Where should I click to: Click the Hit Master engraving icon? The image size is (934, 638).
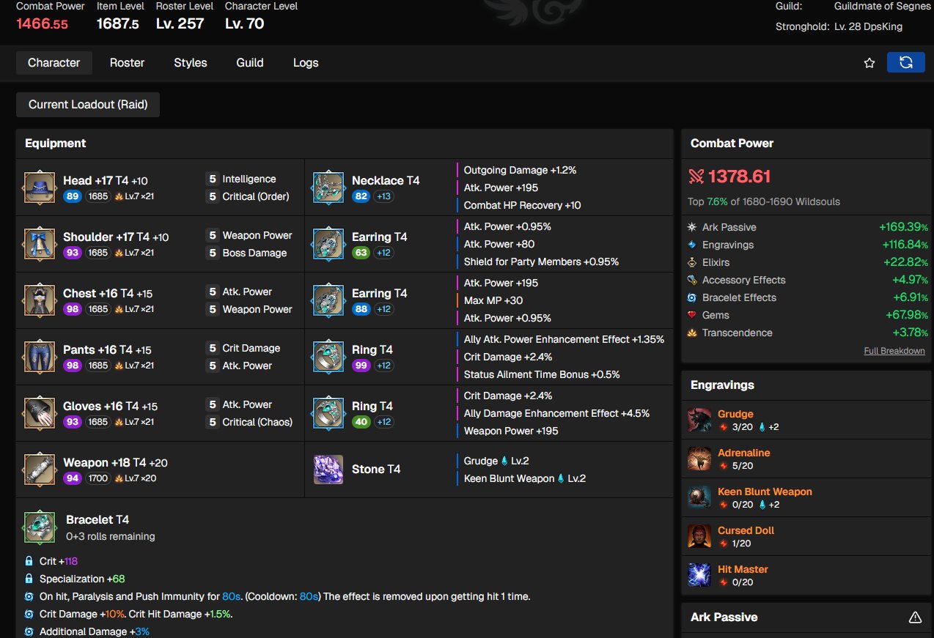[x=699, y=575]
